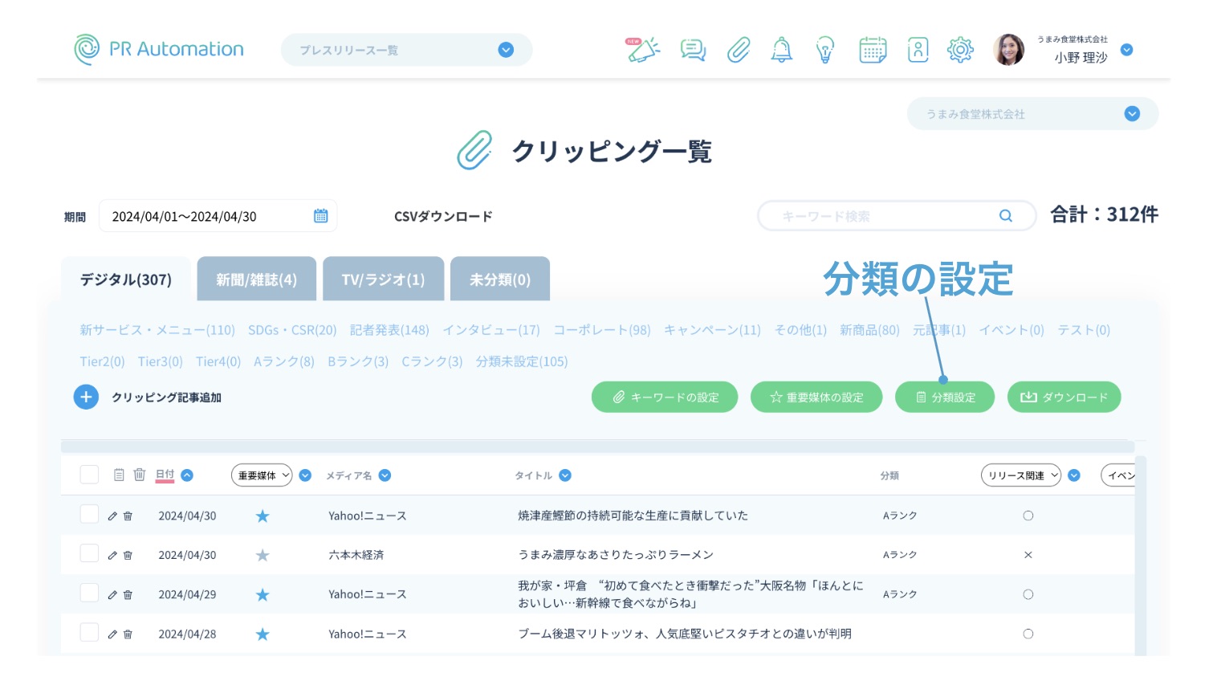Click the blue plus add-clipping icon
Viewport: 1217px width, 681px height.
pos(86,397)
